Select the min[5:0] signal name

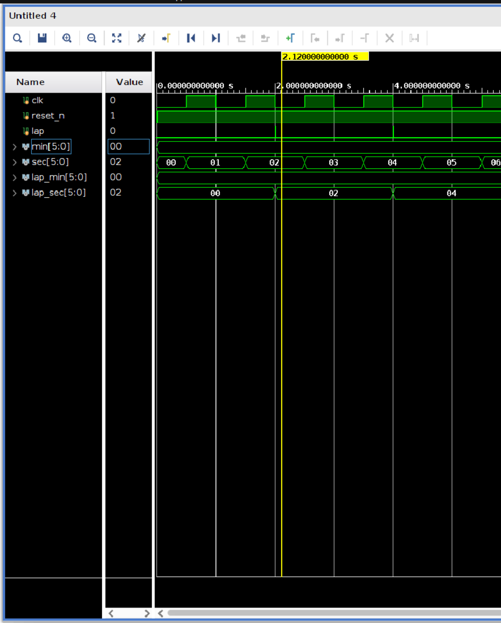[x=51, y=147]
